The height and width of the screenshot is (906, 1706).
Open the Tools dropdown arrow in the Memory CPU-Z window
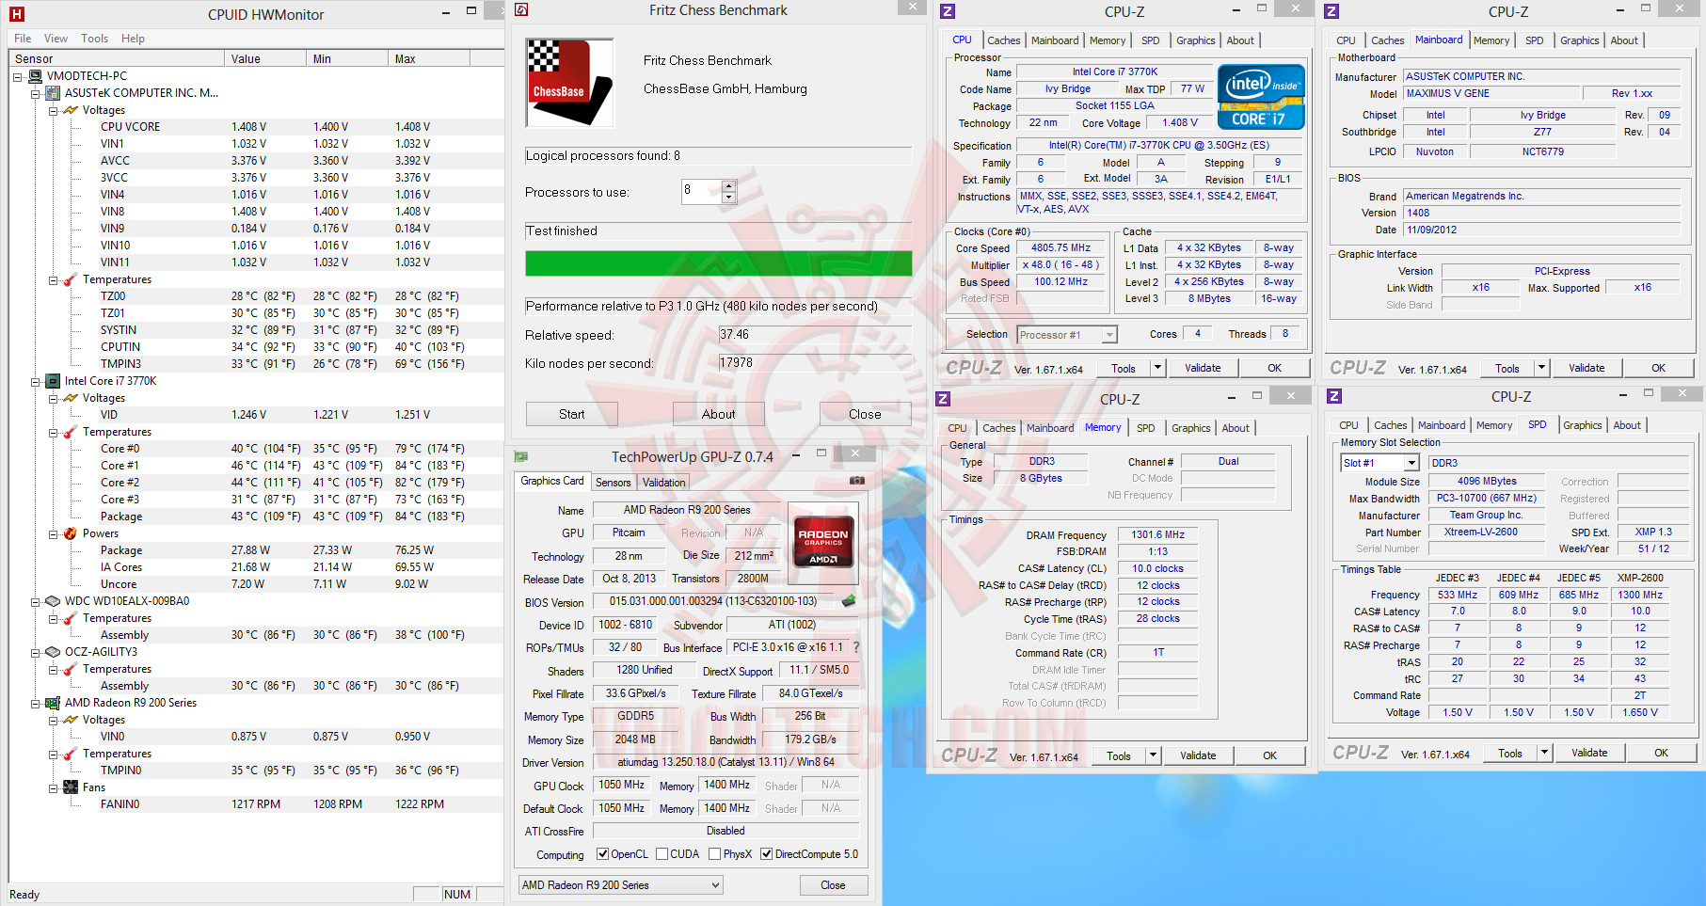[x=1153, y=755]
